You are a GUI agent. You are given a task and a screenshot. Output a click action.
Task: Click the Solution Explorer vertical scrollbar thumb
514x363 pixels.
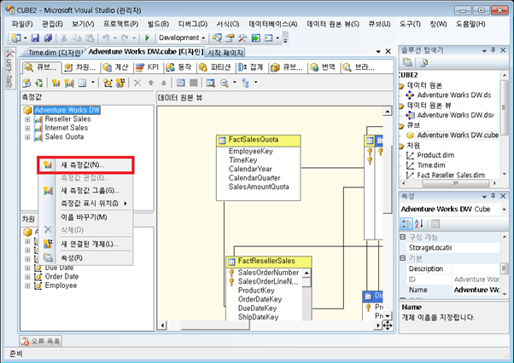(x=504, y=108)
